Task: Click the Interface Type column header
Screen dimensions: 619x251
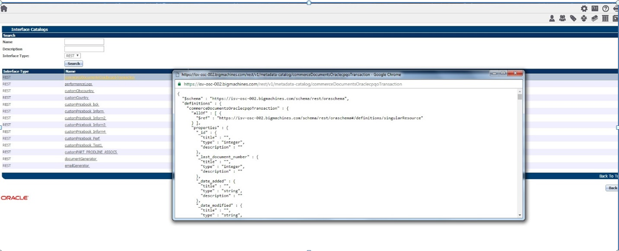Action: (16, 71)
